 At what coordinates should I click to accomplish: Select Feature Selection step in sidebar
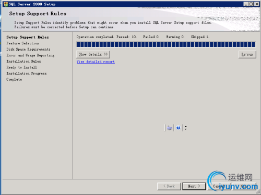tap(22, 43)
